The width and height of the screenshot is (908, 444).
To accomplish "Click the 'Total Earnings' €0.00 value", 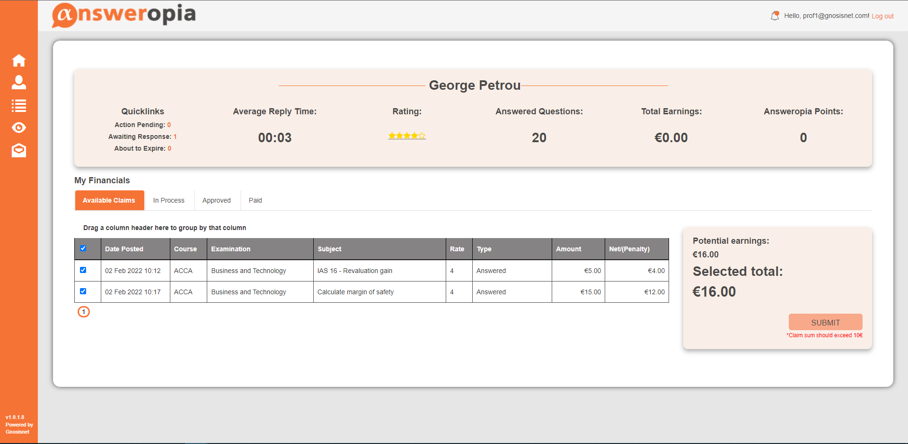I will coord(671,138).
